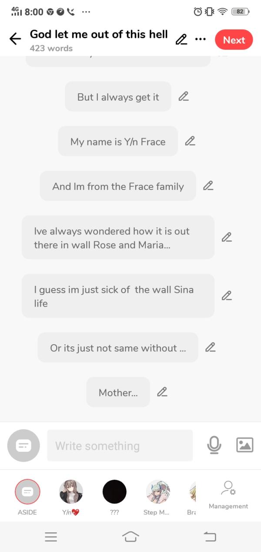The height and width of the screenshot is (552, 261).
Task: Edit the "But I always get it" message
Action: [184, 97]
